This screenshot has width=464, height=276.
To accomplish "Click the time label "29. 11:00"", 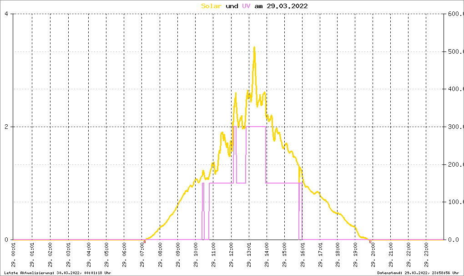I will click(213, 255).
